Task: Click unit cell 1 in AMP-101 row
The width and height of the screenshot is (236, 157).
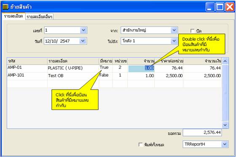Action: [120, 76]
